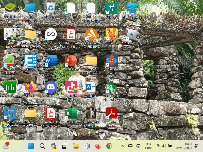Select the PowerPoint desktop shortcut
Viewport: 203px width, 152px height.
[x=71, y=61]
